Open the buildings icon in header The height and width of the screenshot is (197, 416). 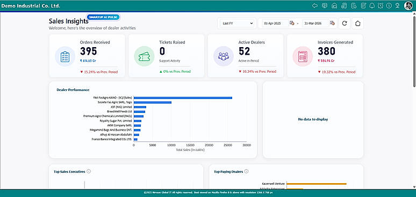344,5
